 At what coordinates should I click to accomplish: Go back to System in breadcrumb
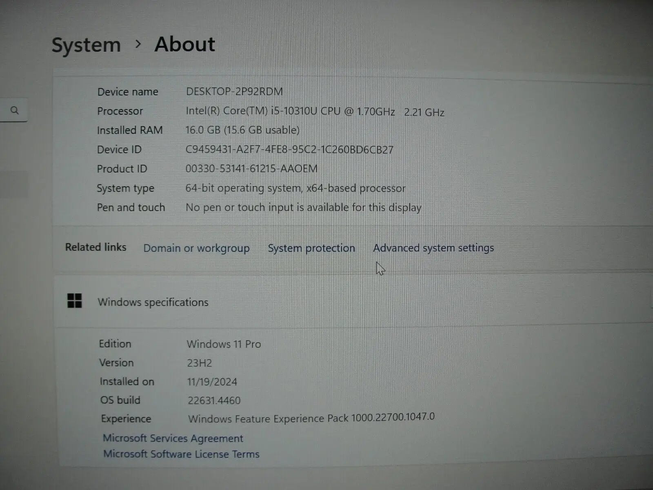coord(86,45)
